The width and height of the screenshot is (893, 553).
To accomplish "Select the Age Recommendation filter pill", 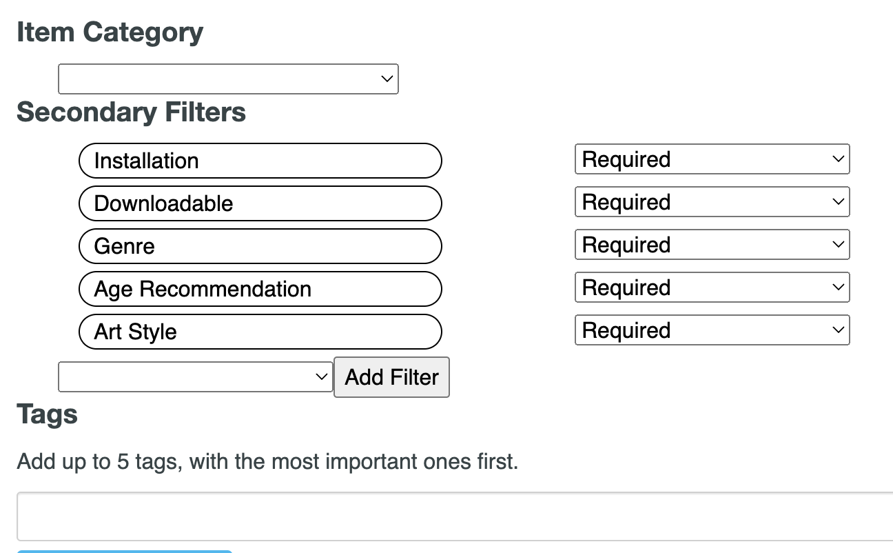I will (260, 288).
